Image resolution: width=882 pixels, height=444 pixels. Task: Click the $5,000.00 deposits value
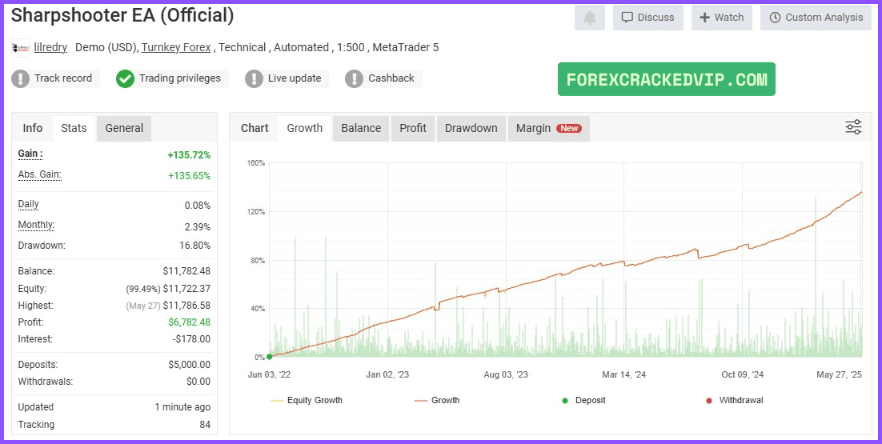coord(190,365)
